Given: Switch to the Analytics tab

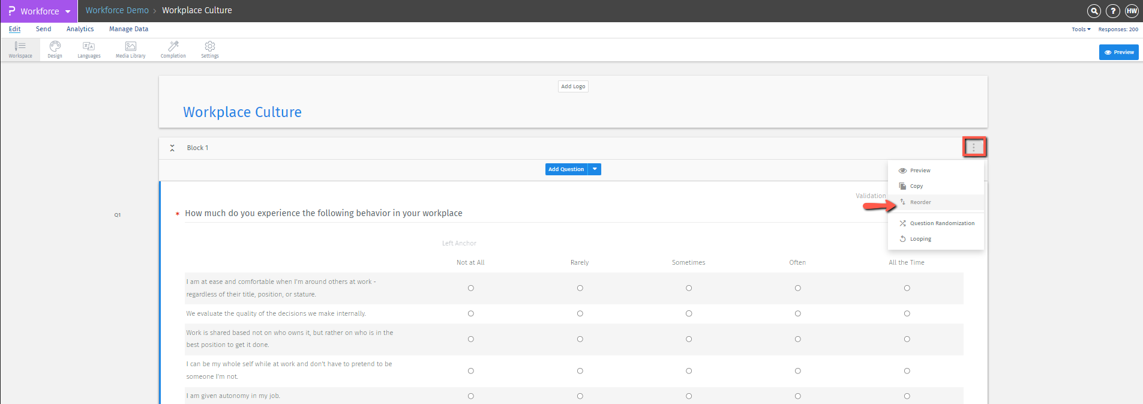Looking at the screenshot, I should click(80, 29).
